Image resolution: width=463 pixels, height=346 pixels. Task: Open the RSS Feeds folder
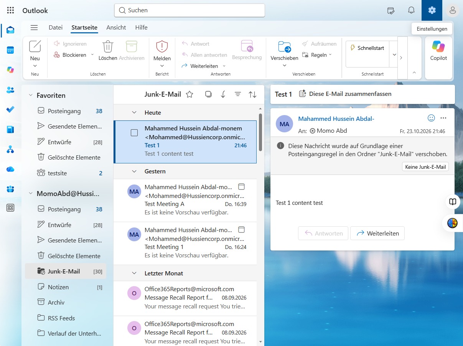[66, 318]
